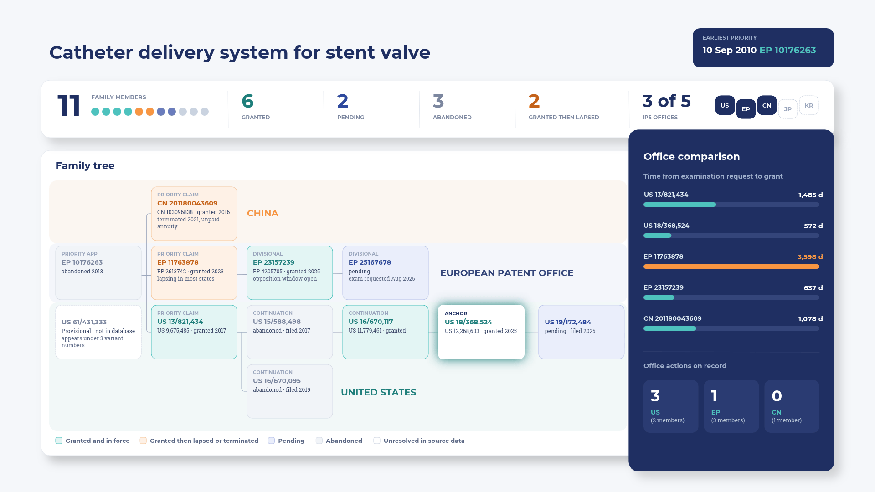Open the US 13/821,434 priority claim card
The width and height of the screenshot is (875, 492).
point(194,332)
